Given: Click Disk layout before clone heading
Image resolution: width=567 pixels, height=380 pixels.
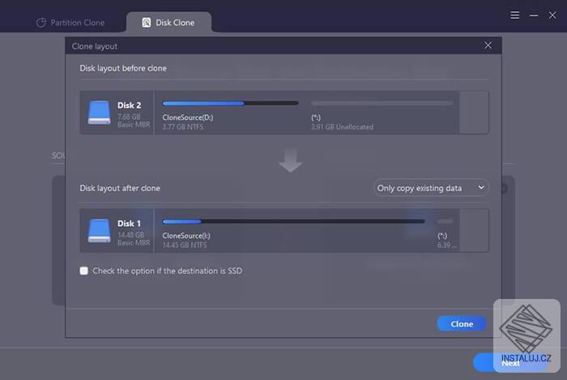Looking at the screenshot, I should pyautogui.click(x=123, y=68).
